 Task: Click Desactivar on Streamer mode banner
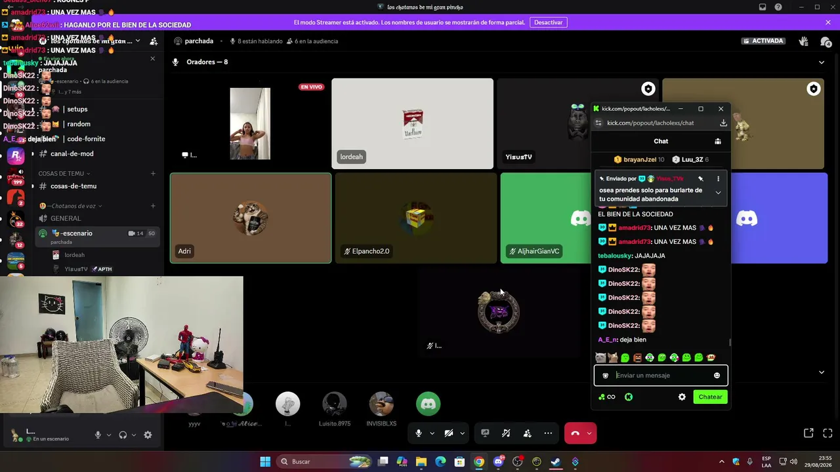(549, 22)
